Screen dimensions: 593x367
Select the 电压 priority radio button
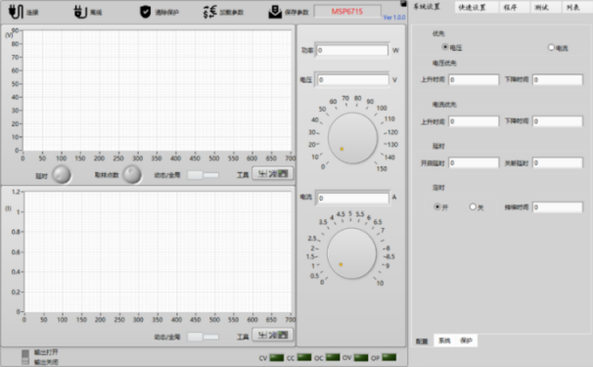(x=445, y=47)
